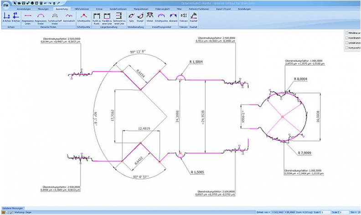361x215 pixels.
Task: Click the 8,6154 dimension value
Action: click(140, 73)
